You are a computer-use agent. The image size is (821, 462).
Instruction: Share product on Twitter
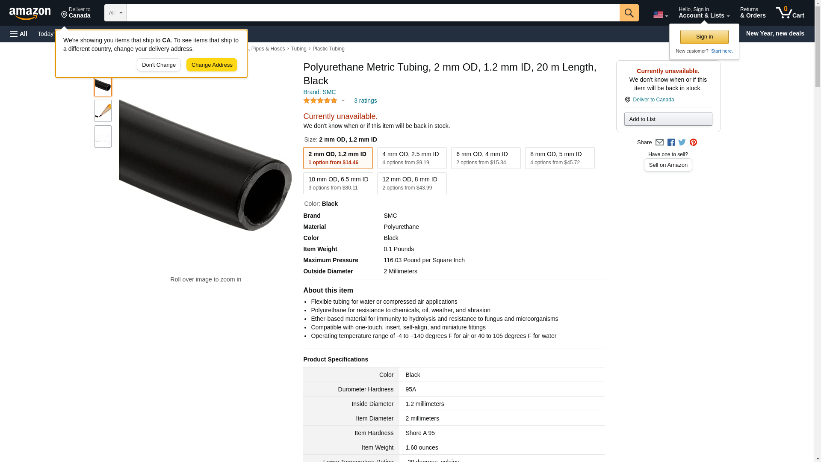coord(682,142)
